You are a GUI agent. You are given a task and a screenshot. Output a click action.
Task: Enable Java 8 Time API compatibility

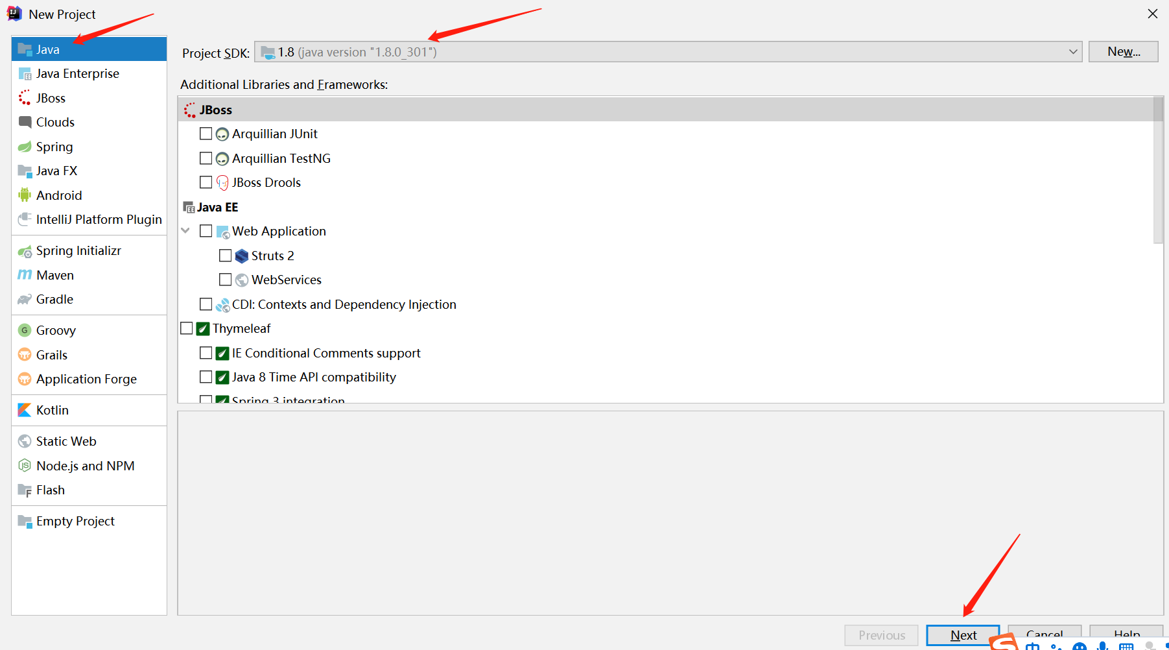(206, 377)
